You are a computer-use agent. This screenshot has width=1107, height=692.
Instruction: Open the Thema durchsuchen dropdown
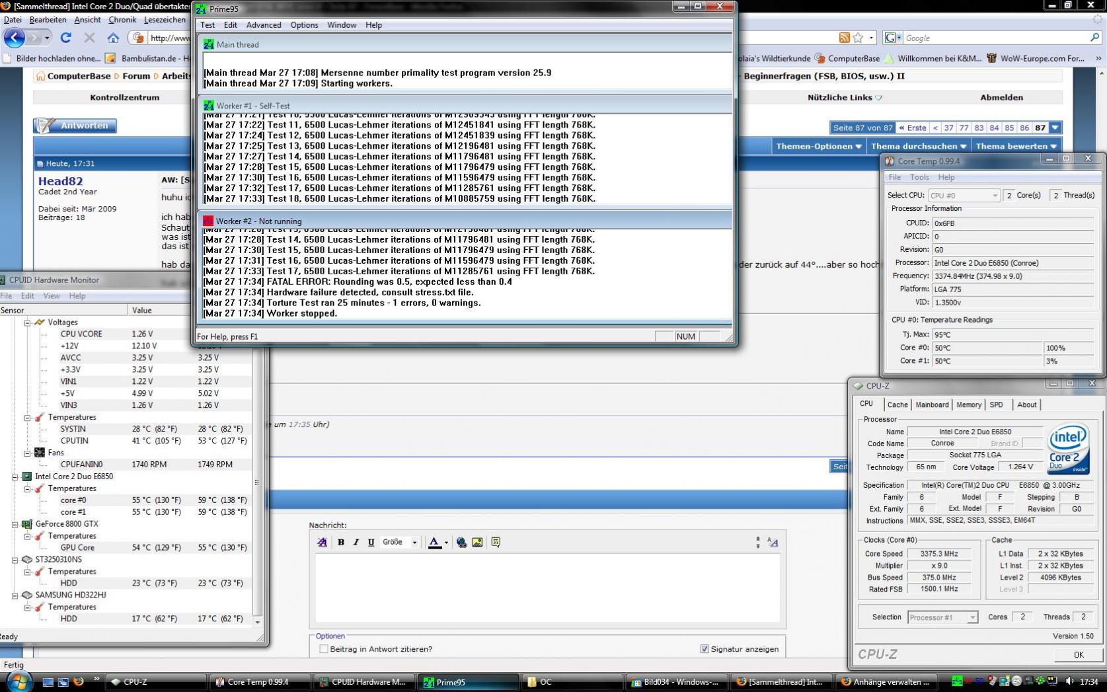[x=919, y=146]
